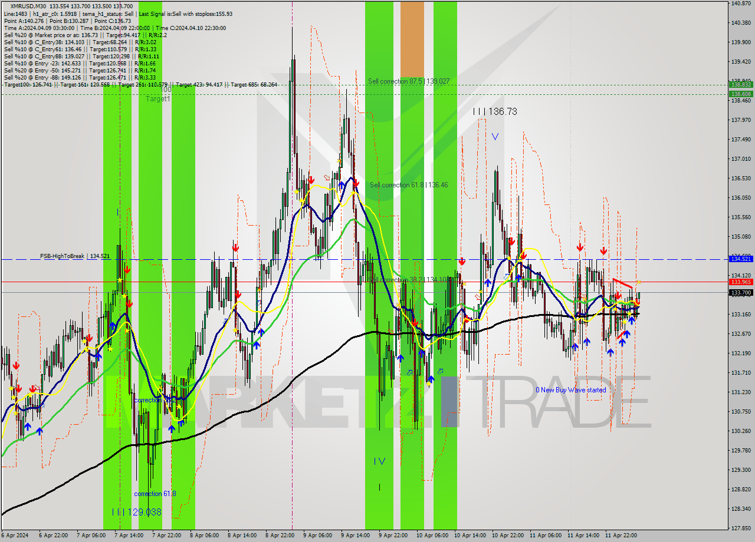This screenshot has height=542, width=755.
Task: Click the 130.260 price axis value
Action: pyautogui.click(x=740, y=431)
